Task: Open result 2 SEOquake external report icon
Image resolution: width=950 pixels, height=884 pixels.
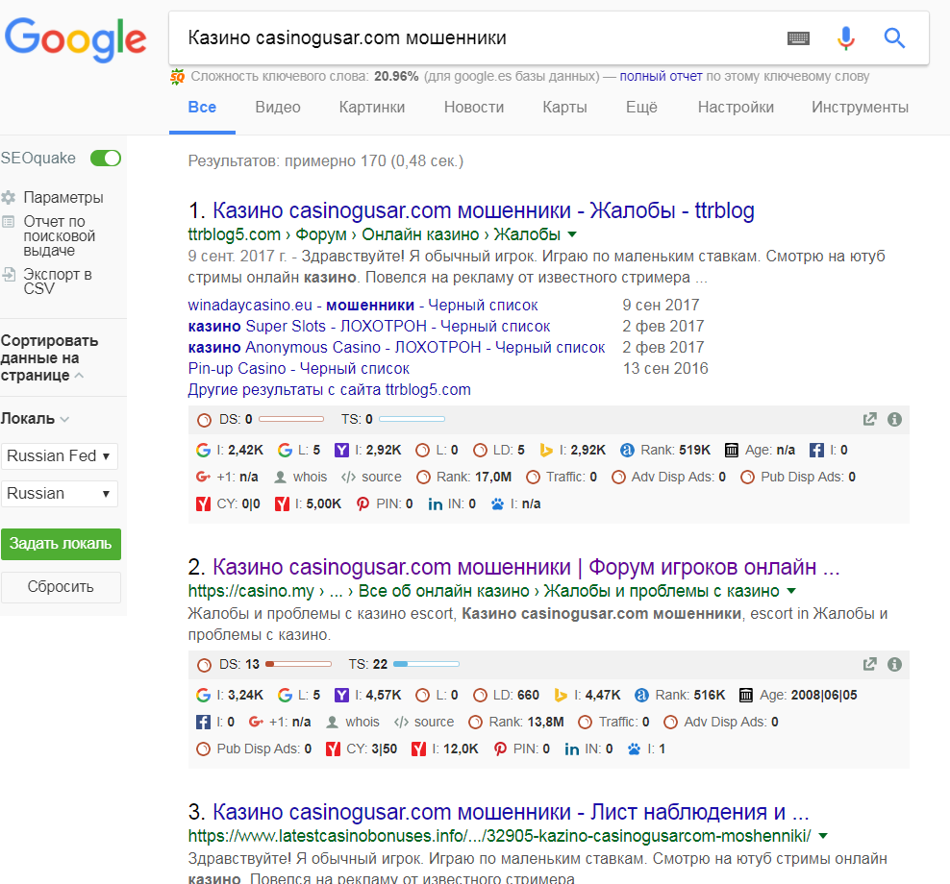Action: [869, 664]
